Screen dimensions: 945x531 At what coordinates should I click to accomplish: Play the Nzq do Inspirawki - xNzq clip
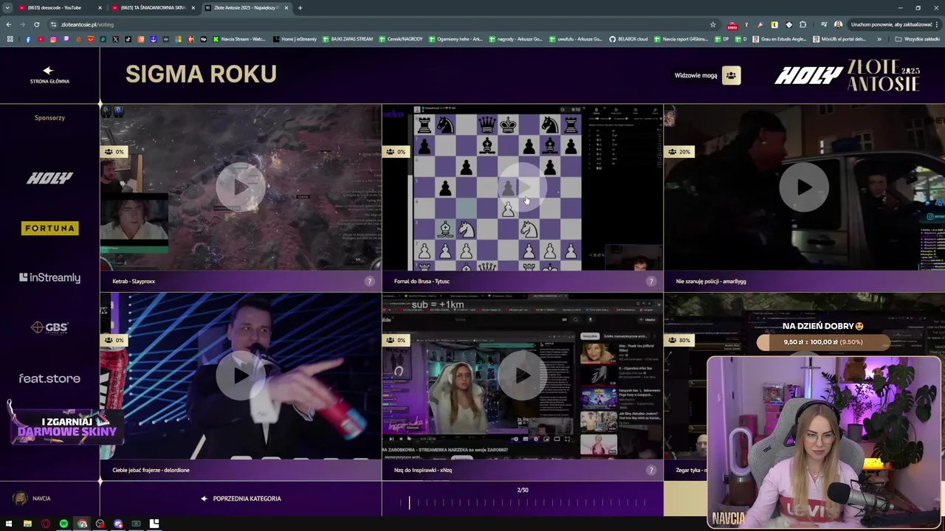(x=522, y=375)
